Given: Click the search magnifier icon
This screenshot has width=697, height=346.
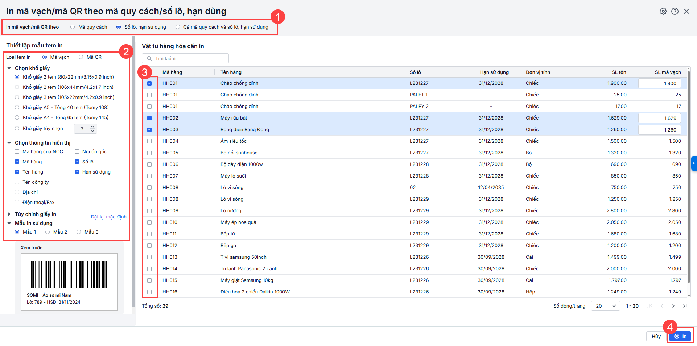Looking at the screenshot, I should pyautogui.click(x=149, y=58).
